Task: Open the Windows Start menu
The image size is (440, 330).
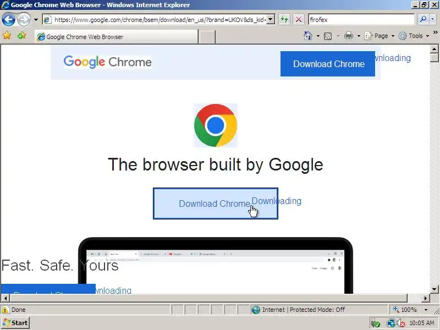Action: coord(15,323)
